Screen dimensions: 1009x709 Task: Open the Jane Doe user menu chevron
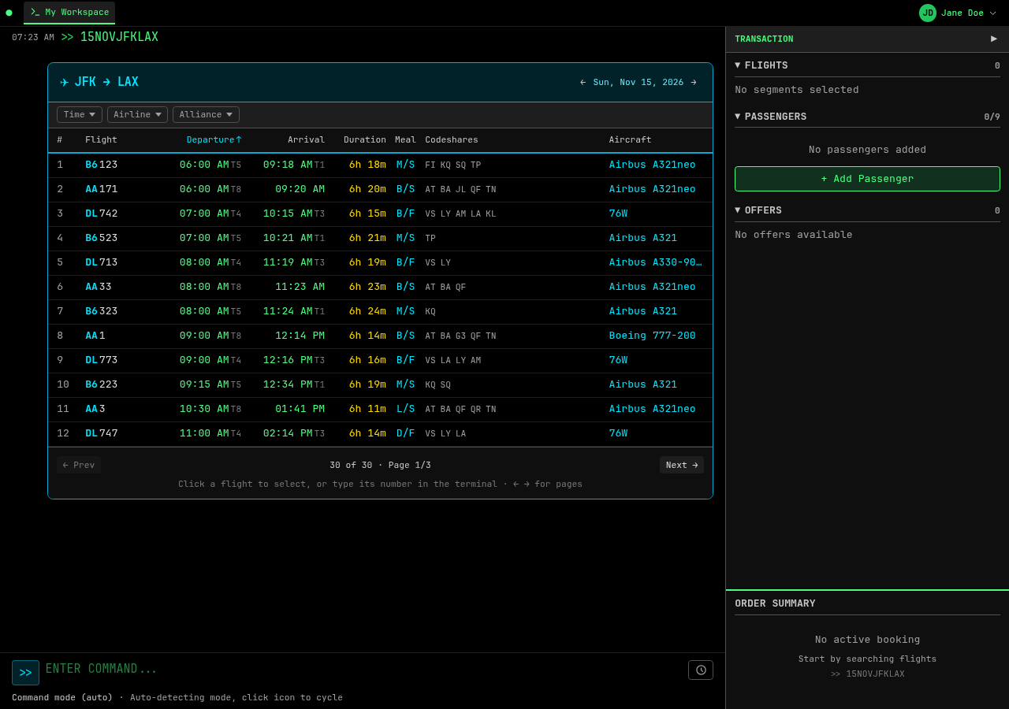(x=992, y=13)
